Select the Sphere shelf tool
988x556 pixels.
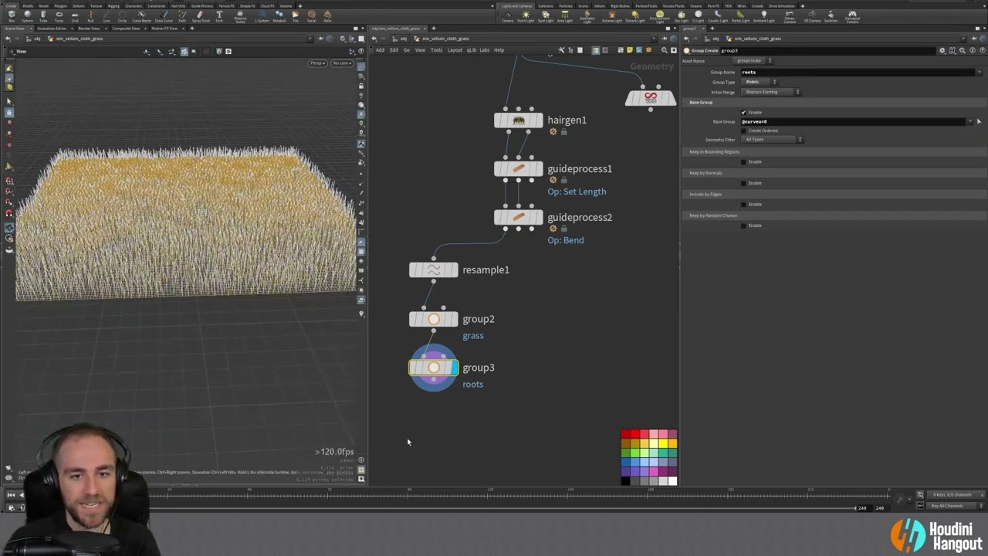click(27, 15)
